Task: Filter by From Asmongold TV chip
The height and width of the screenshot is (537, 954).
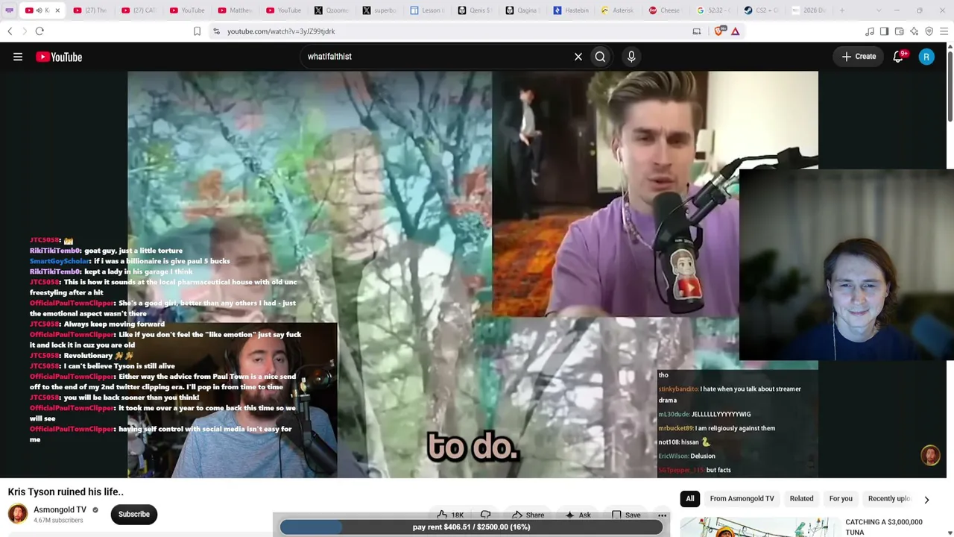Action: (x=742, y=499)
